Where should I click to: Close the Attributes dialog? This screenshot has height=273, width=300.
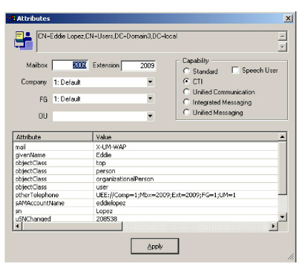coord(288,19)
